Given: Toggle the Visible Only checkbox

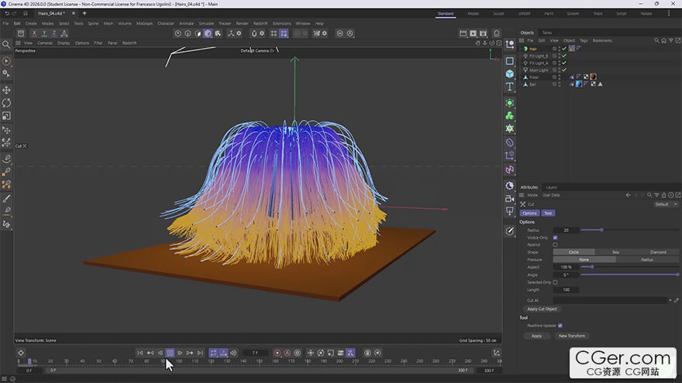Looking at the screenshot, I should click(555, 238).
